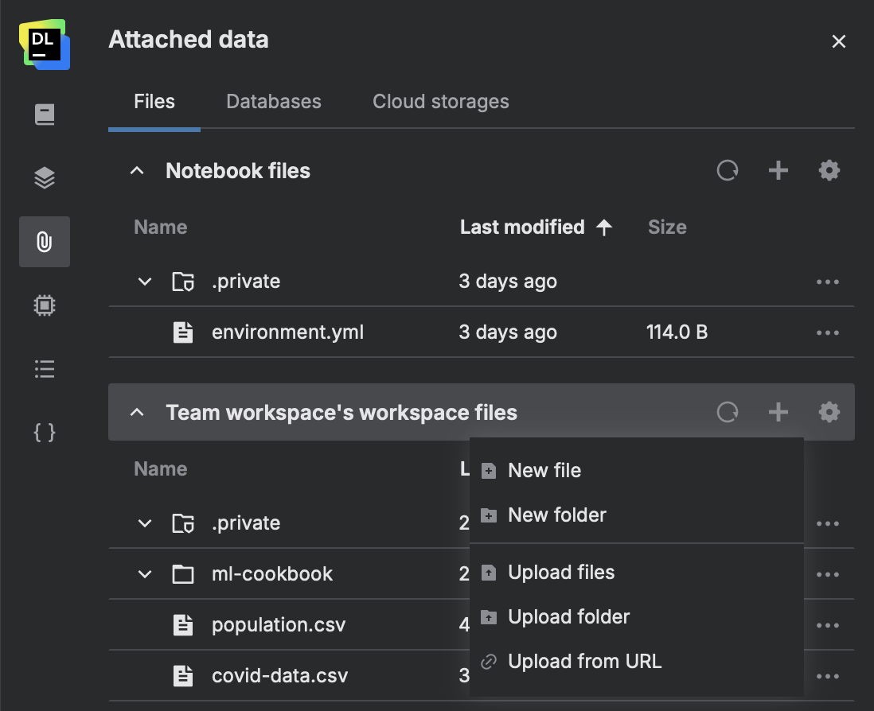Select covid-data.csv file name
Screen dimensions: 874x711
coord(280,676)
